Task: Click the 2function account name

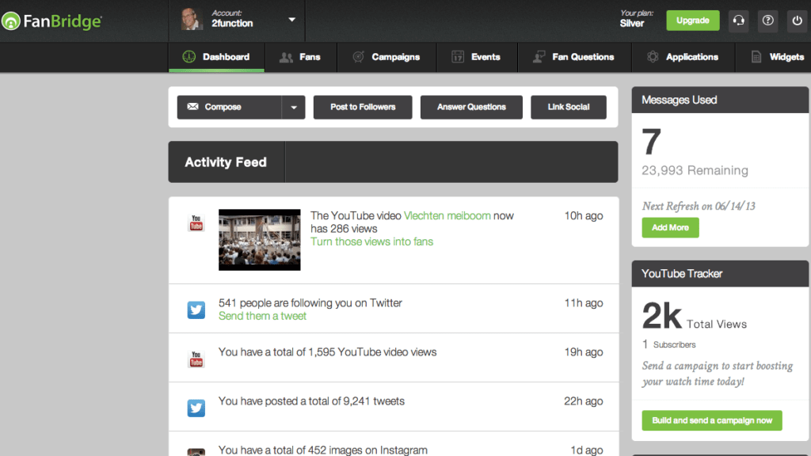Action: 232,23
